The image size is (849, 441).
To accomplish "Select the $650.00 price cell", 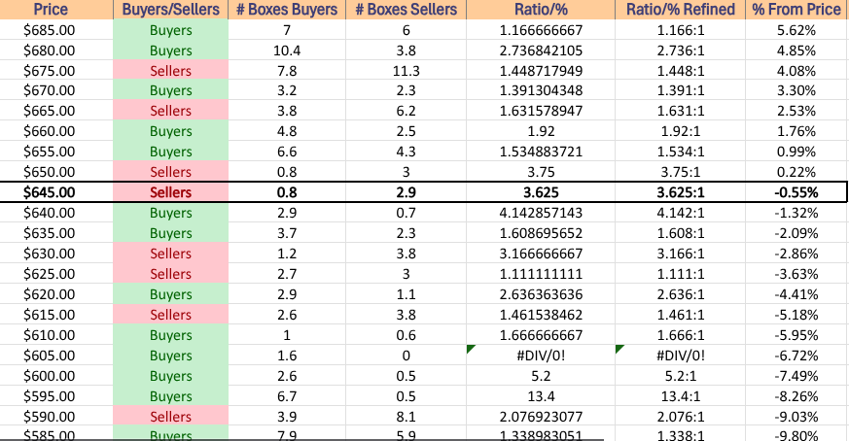I will click(56, 172).
